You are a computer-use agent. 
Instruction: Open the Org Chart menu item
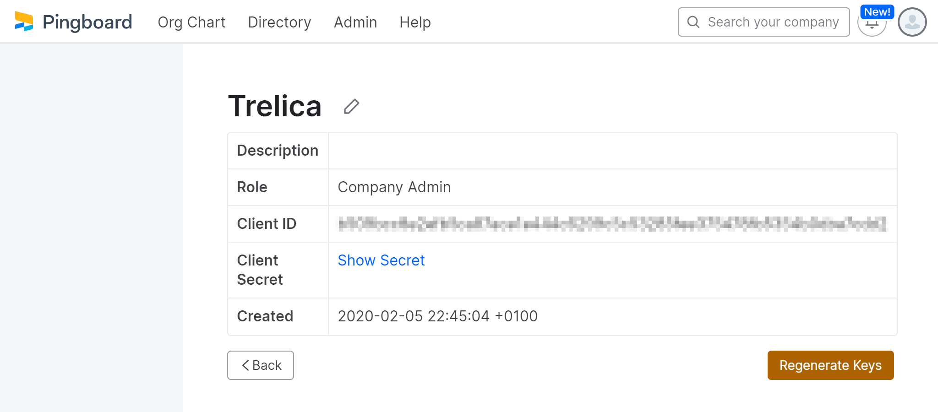191,22
